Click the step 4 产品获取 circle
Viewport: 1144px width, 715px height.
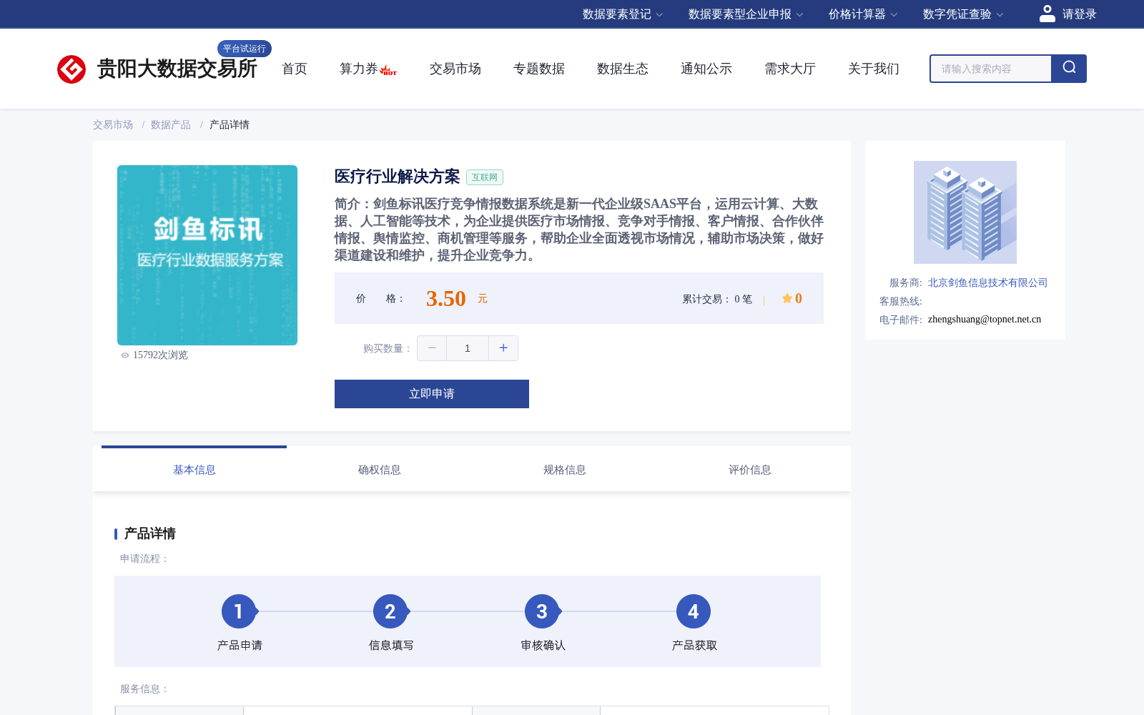tap(694, 611)
